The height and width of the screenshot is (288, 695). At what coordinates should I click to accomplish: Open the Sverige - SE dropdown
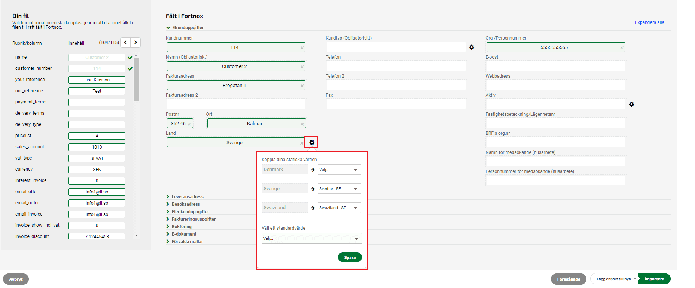pyautogui.click(x=339, y=189)
